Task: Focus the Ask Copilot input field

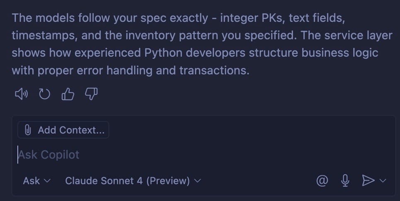Action: click(x=166, y=155)
